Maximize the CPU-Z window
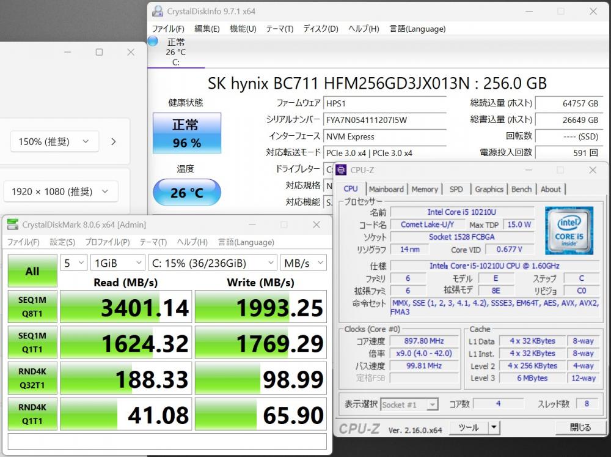Screen dimensions: 611x457 click(560, 169)
